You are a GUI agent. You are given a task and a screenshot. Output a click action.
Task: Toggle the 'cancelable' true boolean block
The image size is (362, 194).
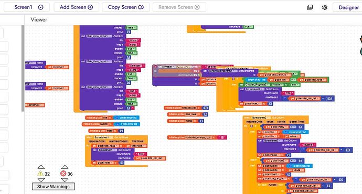point(249,27)
